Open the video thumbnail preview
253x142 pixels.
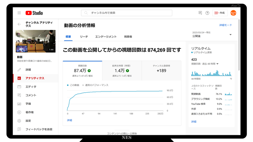click(x=36, y=41)
